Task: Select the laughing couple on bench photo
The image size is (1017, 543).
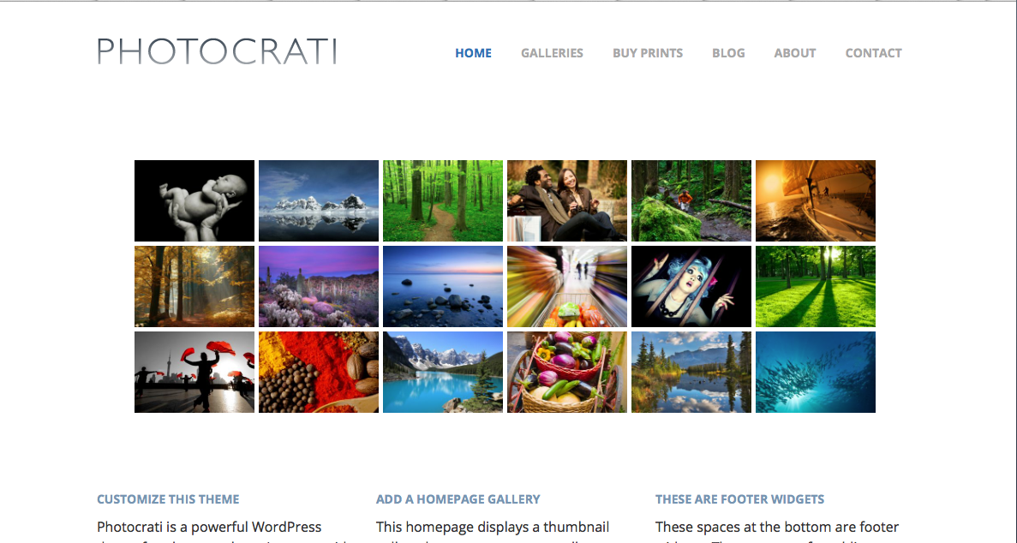Action: pos(567,201)
